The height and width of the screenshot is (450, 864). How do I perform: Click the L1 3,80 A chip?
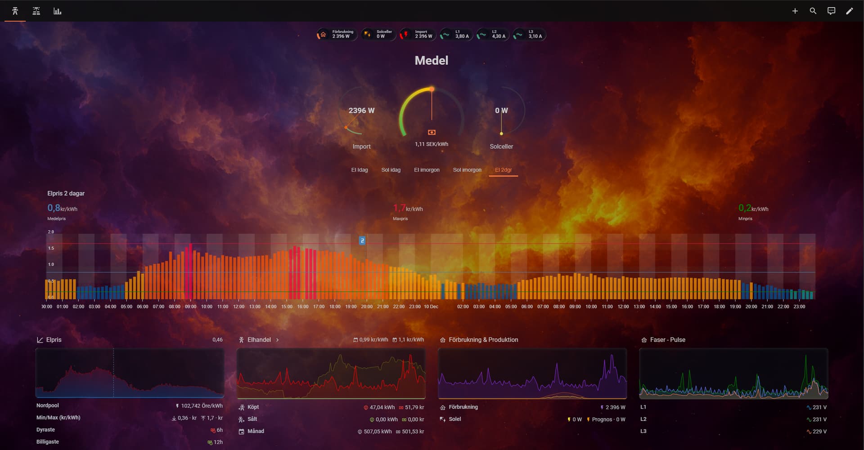tap(456, 34)
